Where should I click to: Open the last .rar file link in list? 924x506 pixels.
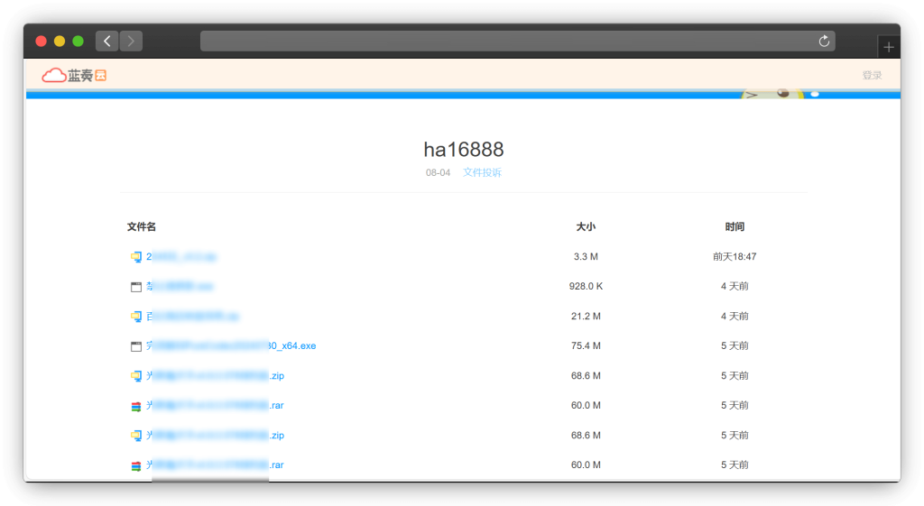[217, 465]
